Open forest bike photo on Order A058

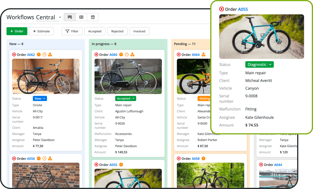[211, 175]
